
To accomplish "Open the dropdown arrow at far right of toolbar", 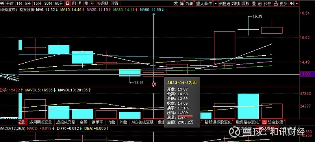I will pos(297,4).
